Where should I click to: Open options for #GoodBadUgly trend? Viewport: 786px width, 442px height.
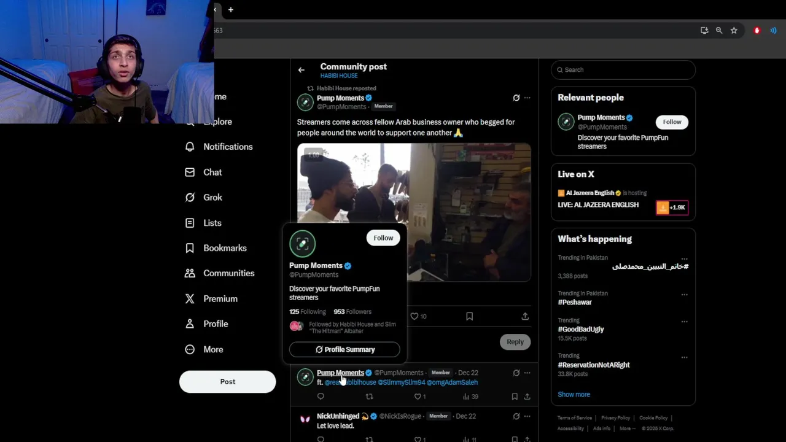tap(684, 322)
